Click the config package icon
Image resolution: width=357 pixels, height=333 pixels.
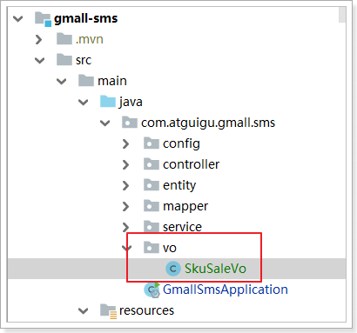[152, 143]
